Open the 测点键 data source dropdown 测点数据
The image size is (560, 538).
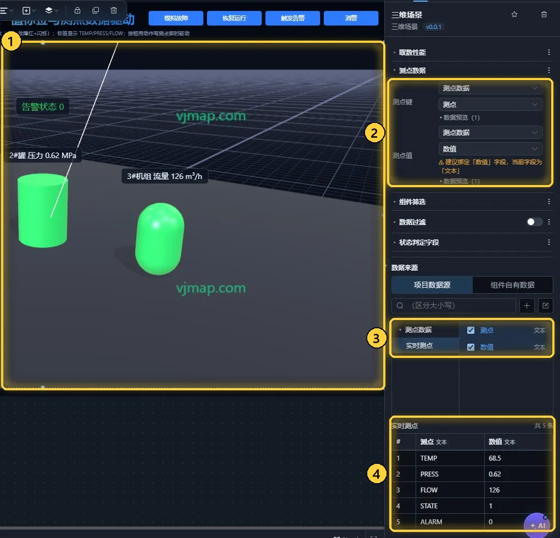point(490,88)
